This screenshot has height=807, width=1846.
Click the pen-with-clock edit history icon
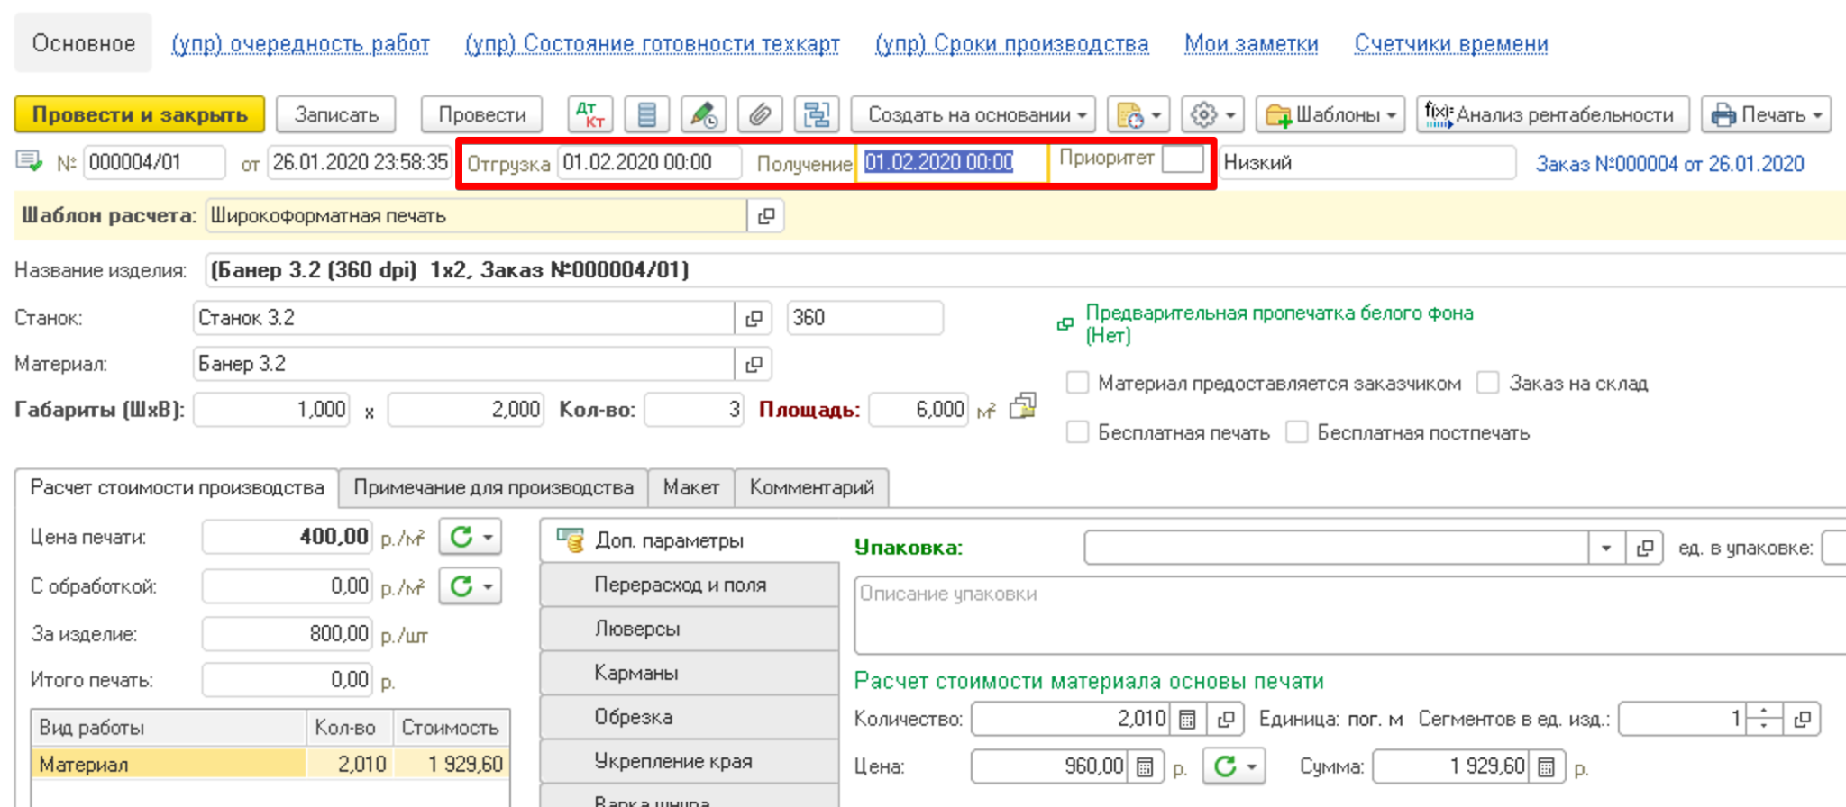point(703,114)
